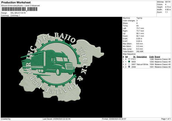Click the St. column header
The width and height of the screenshot is (172, 121).
[134, 57]
